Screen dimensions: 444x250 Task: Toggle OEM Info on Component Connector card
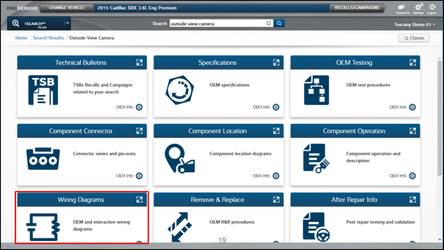click(x=139, y=175)
